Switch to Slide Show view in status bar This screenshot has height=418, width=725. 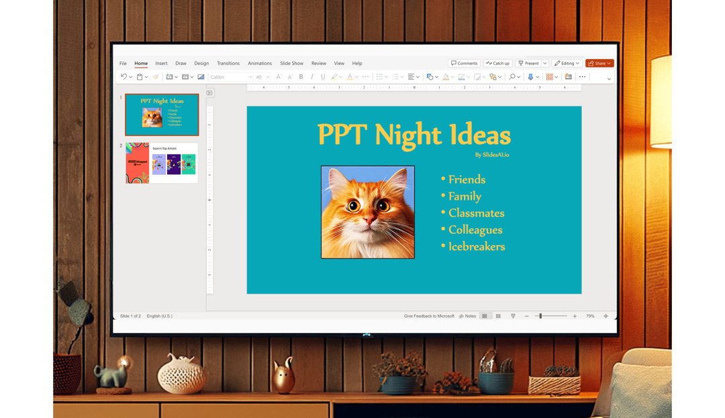(x=514, y=316)
